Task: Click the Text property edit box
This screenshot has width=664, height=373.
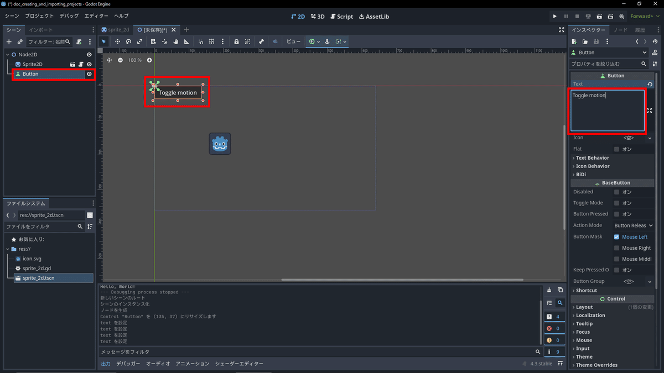Action: tap(608, 111)
